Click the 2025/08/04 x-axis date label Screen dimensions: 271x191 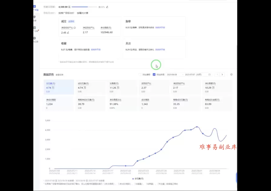215,171
